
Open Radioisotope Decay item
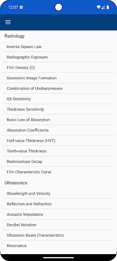(x=58, y=161)
